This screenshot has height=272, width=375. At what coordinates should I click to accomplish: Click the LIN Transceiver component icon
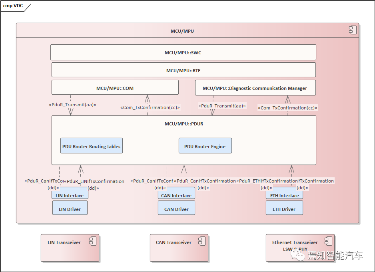tap(91, 241)
